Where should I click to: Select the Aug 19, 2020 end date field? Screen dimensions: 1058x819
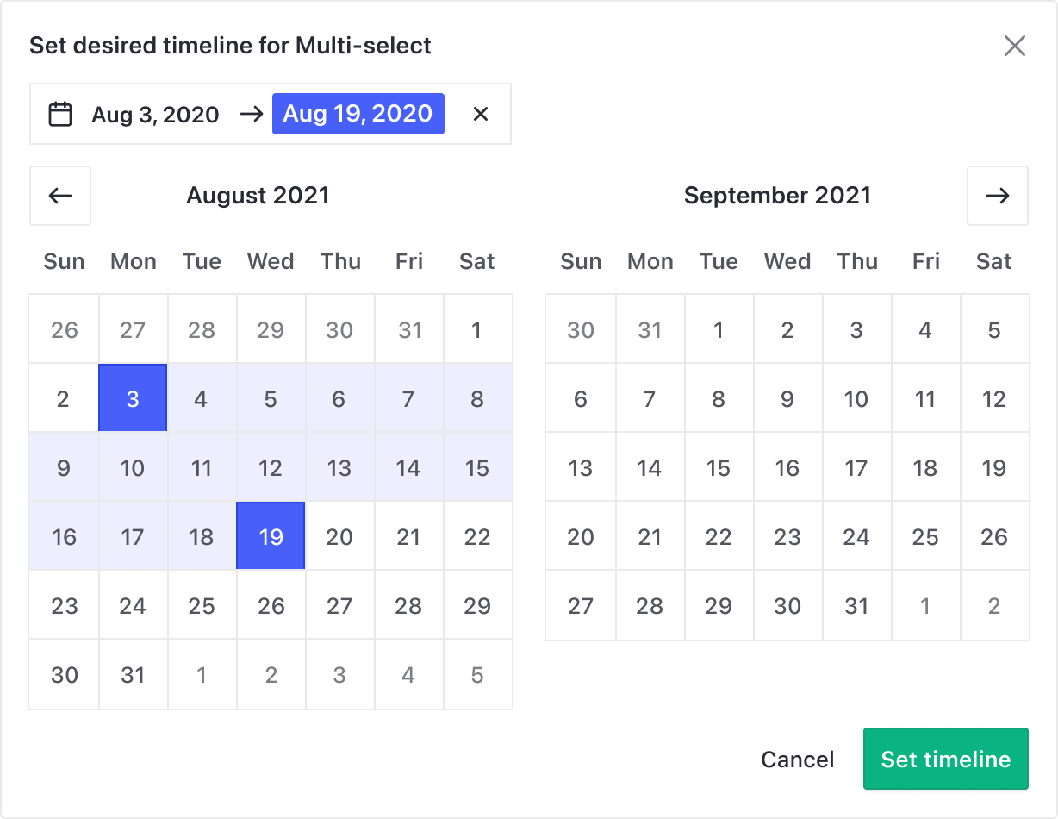coord(358,114)
